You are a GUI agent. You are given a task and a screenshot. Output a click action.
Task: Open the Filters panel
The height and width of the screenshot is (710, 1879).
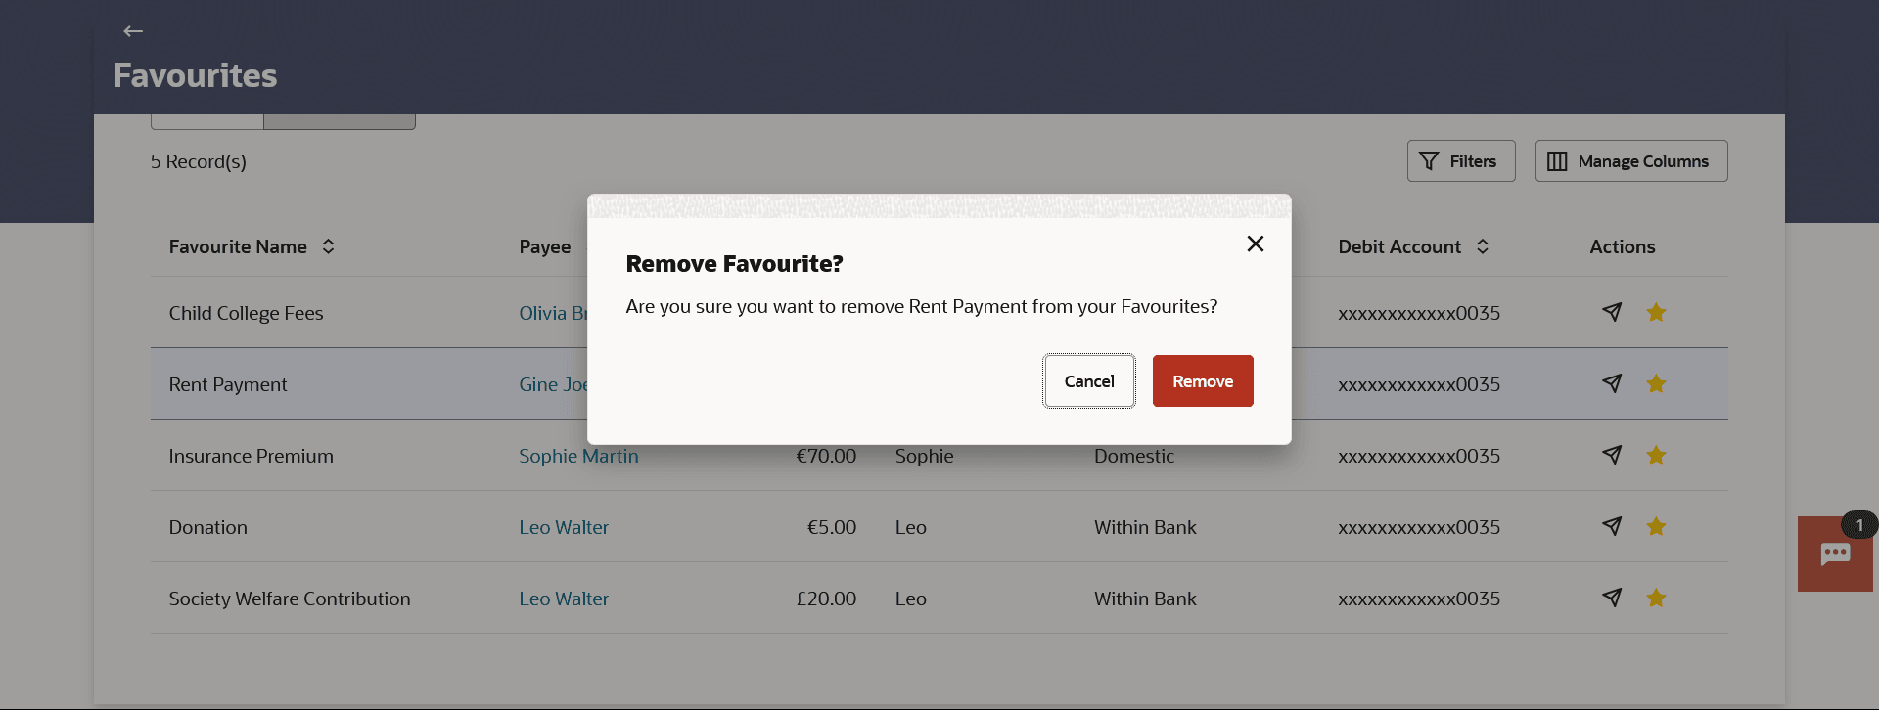click(1461, 161)
